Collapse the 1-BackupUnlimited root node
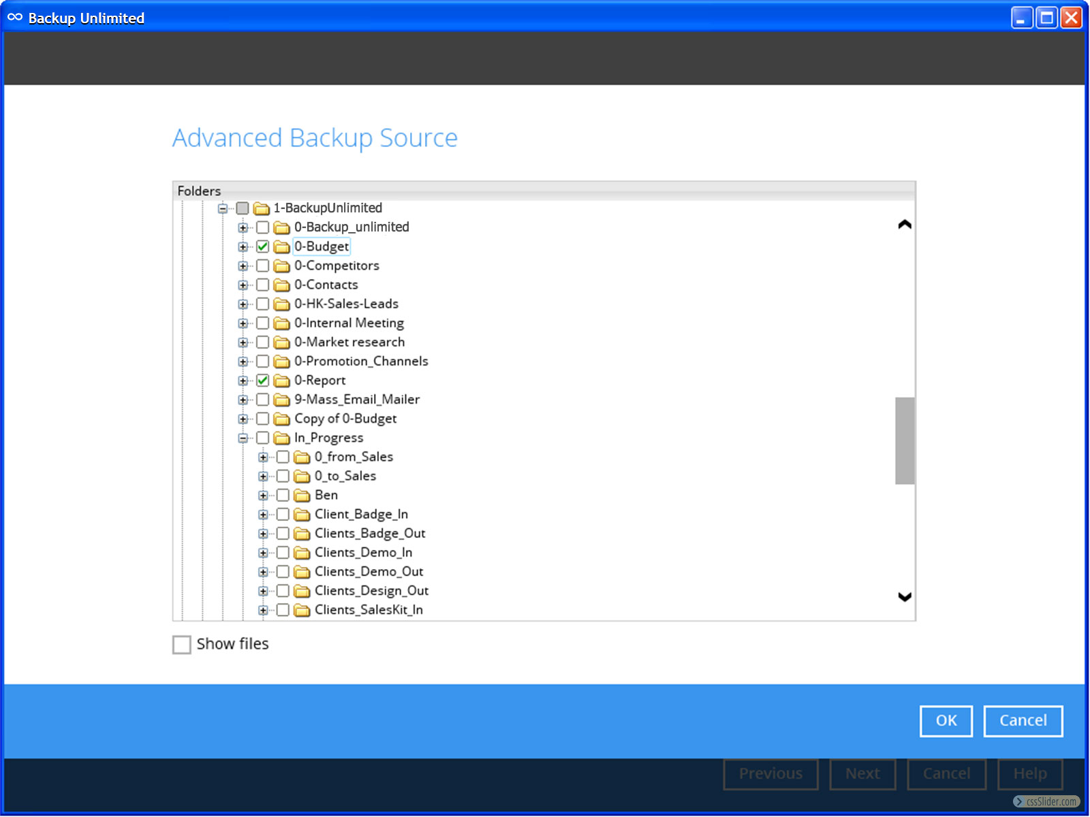The image size is (1090, 817). click(x=222, y=209)
